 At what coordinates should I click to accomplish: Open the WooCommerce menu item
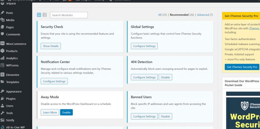pyautogui.click(x=16, y=44)
